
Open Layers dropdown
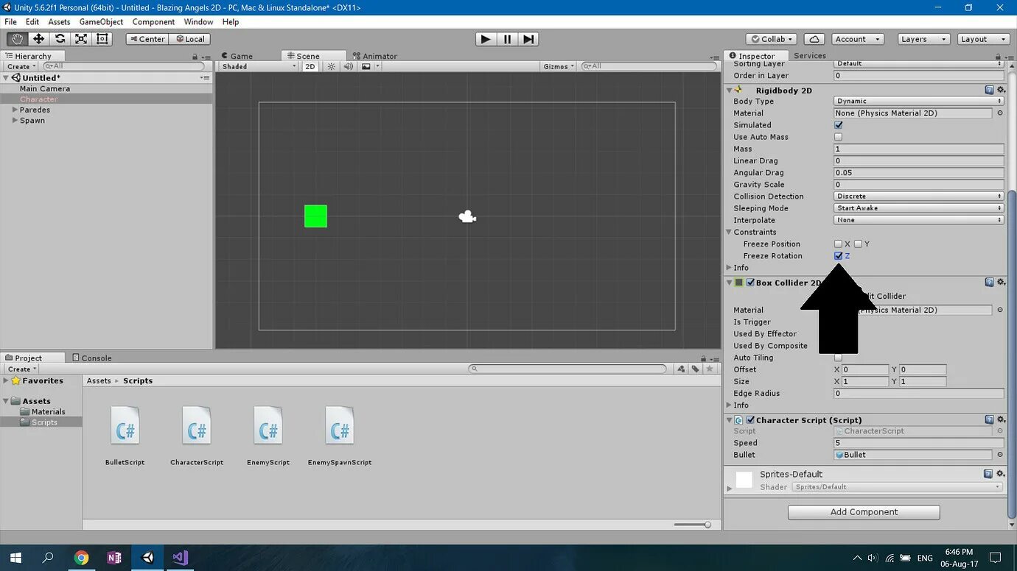(923, 39)
